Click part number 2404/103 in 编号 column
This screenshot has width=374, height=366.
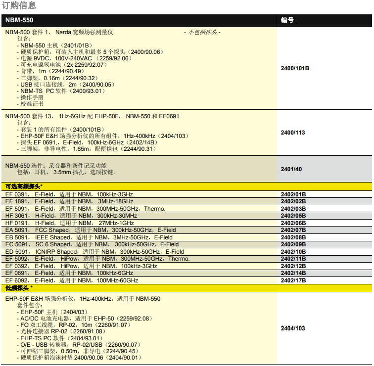[293, 328]
